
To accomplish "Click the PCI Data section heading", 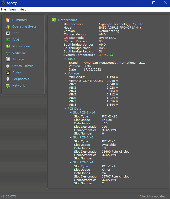I will coord(75,109).
